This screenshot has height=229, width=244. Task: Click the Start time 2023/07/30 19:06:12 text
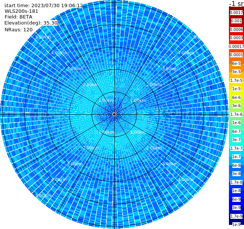(43, 5)
